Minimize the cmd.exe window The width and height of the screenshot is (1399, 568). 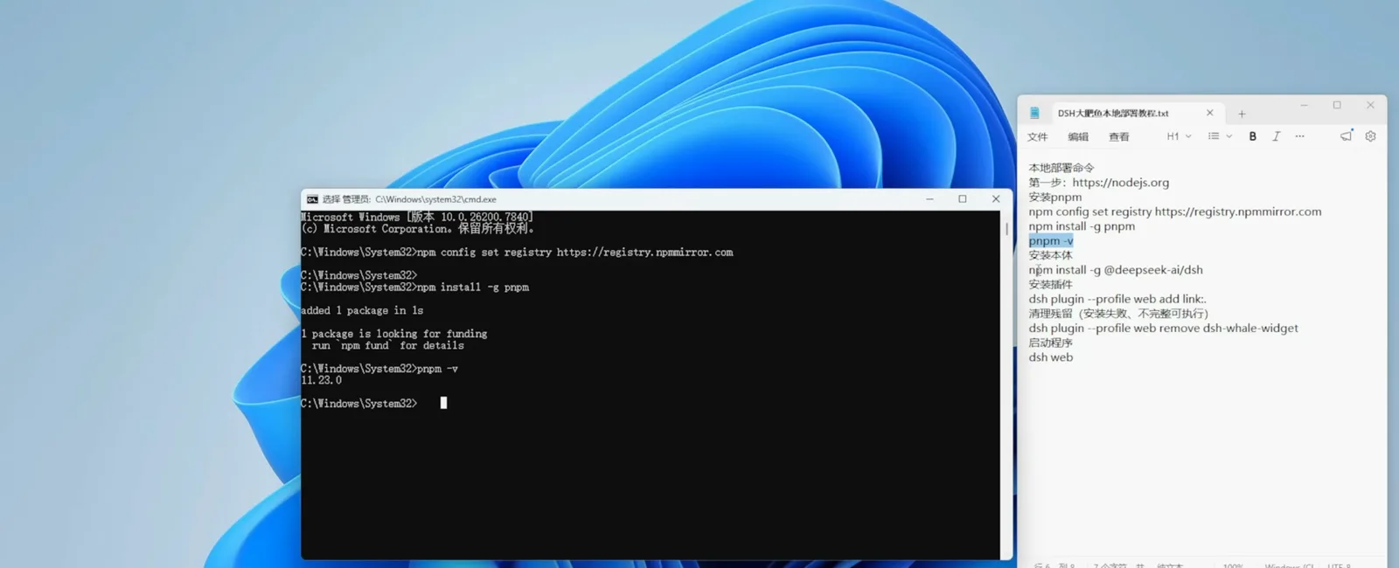pos(929,199)
